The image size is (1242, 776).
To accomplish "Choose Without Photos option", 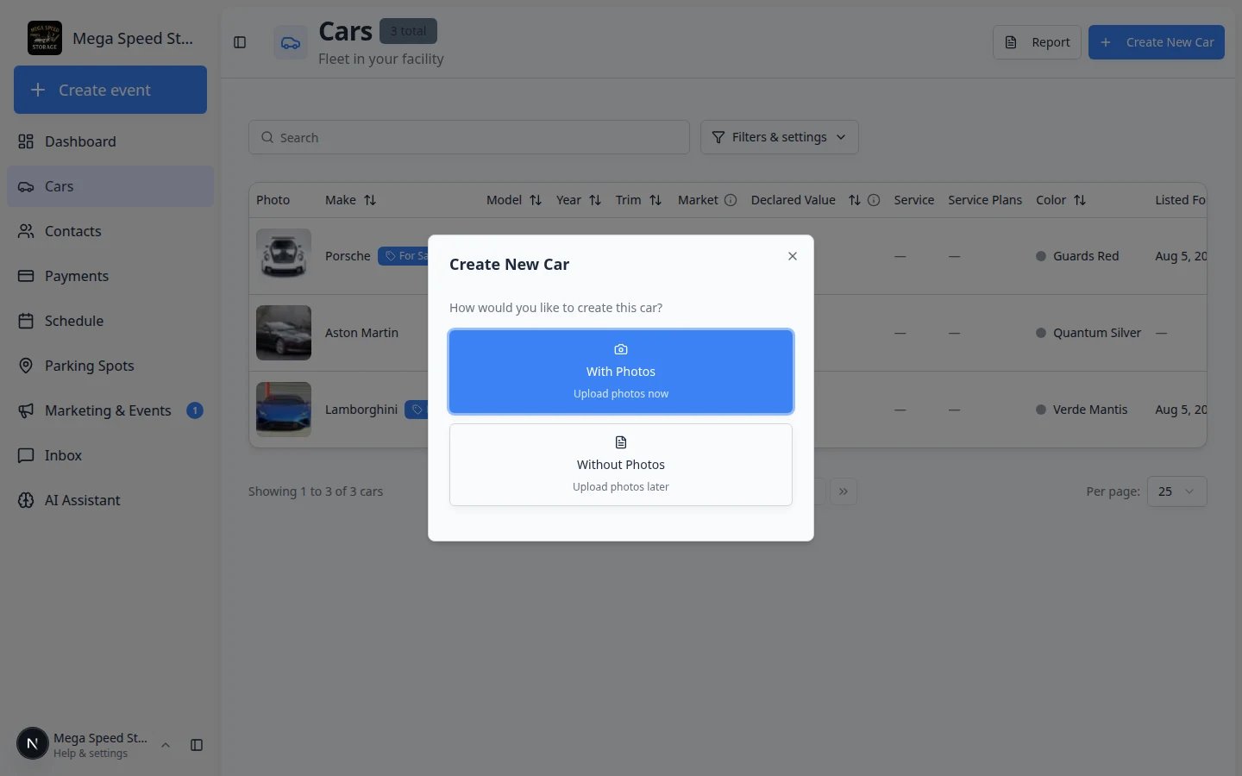I will click(621, 465).
